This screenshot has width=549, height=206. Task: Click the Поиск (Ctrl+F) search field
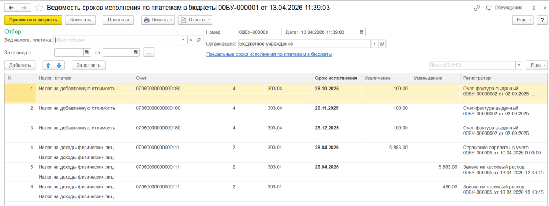(x=472, y=65)
